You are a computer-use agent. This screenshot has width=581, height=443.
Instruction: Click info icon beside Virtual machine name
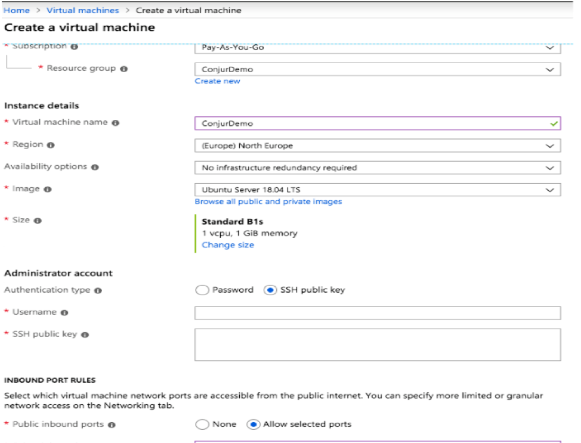pos(116,123)
